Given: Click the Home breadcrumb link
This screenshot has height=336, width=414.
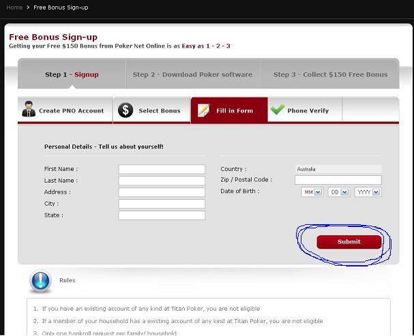Looking at the screenshot, I should click(14, 7).
